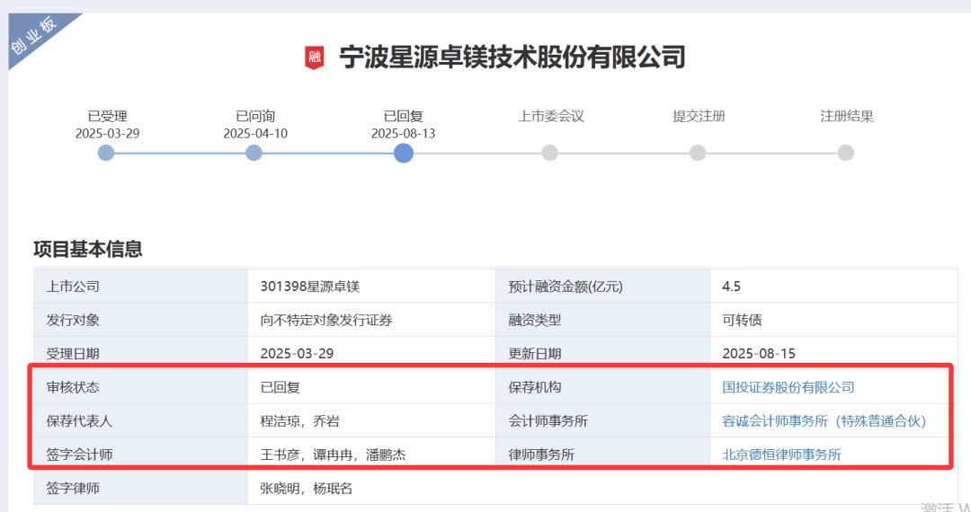
Task: Click the 更新日期 label cell
Action: tap(602, 354)
